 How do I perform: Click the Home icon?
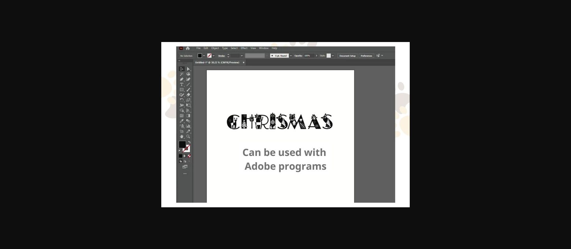(x=188, y=48)
